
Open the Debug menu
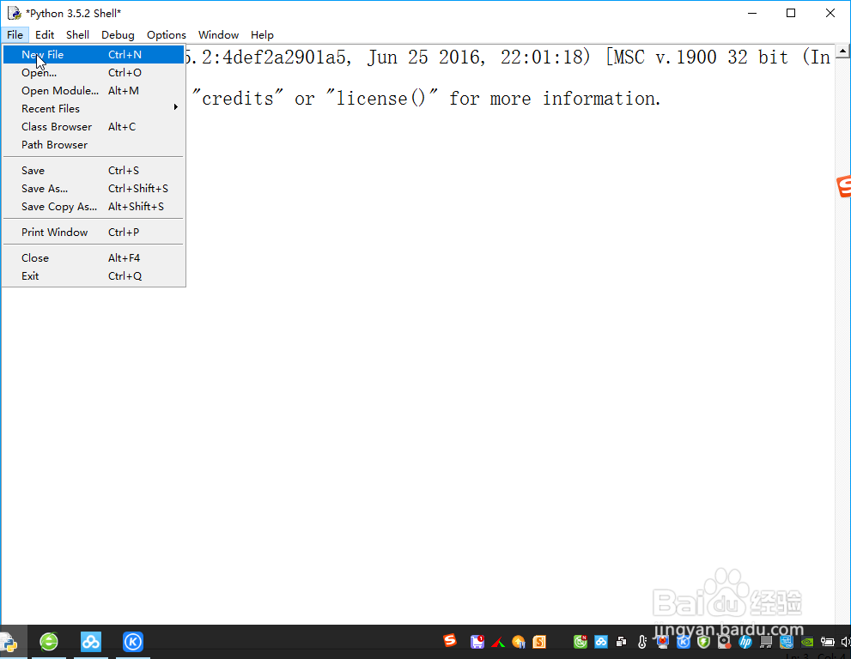point(118,34)
